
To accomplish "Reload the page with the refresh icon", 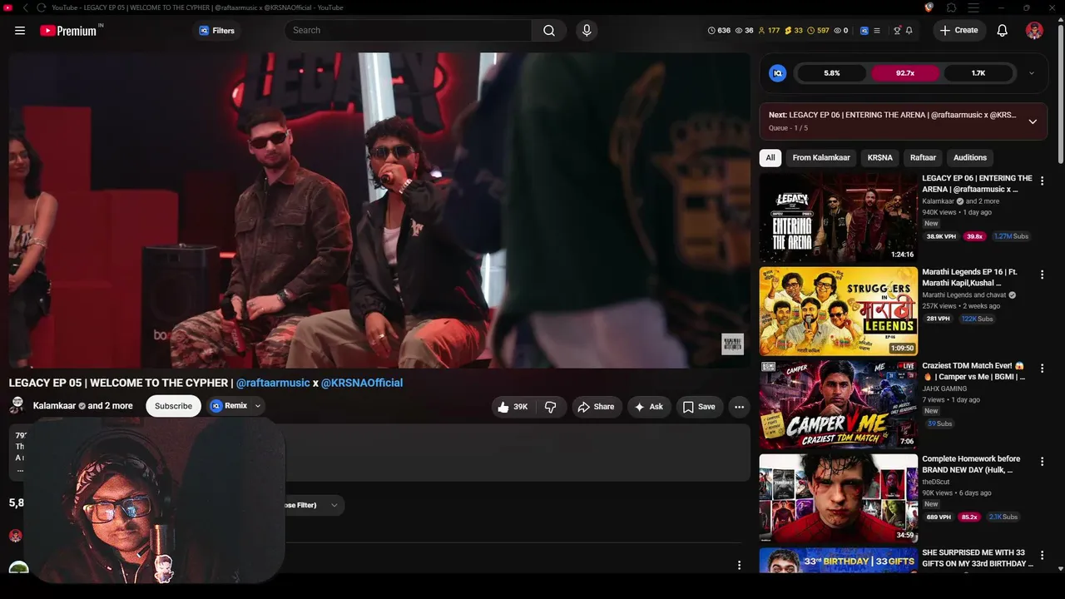I will (42, 7).
